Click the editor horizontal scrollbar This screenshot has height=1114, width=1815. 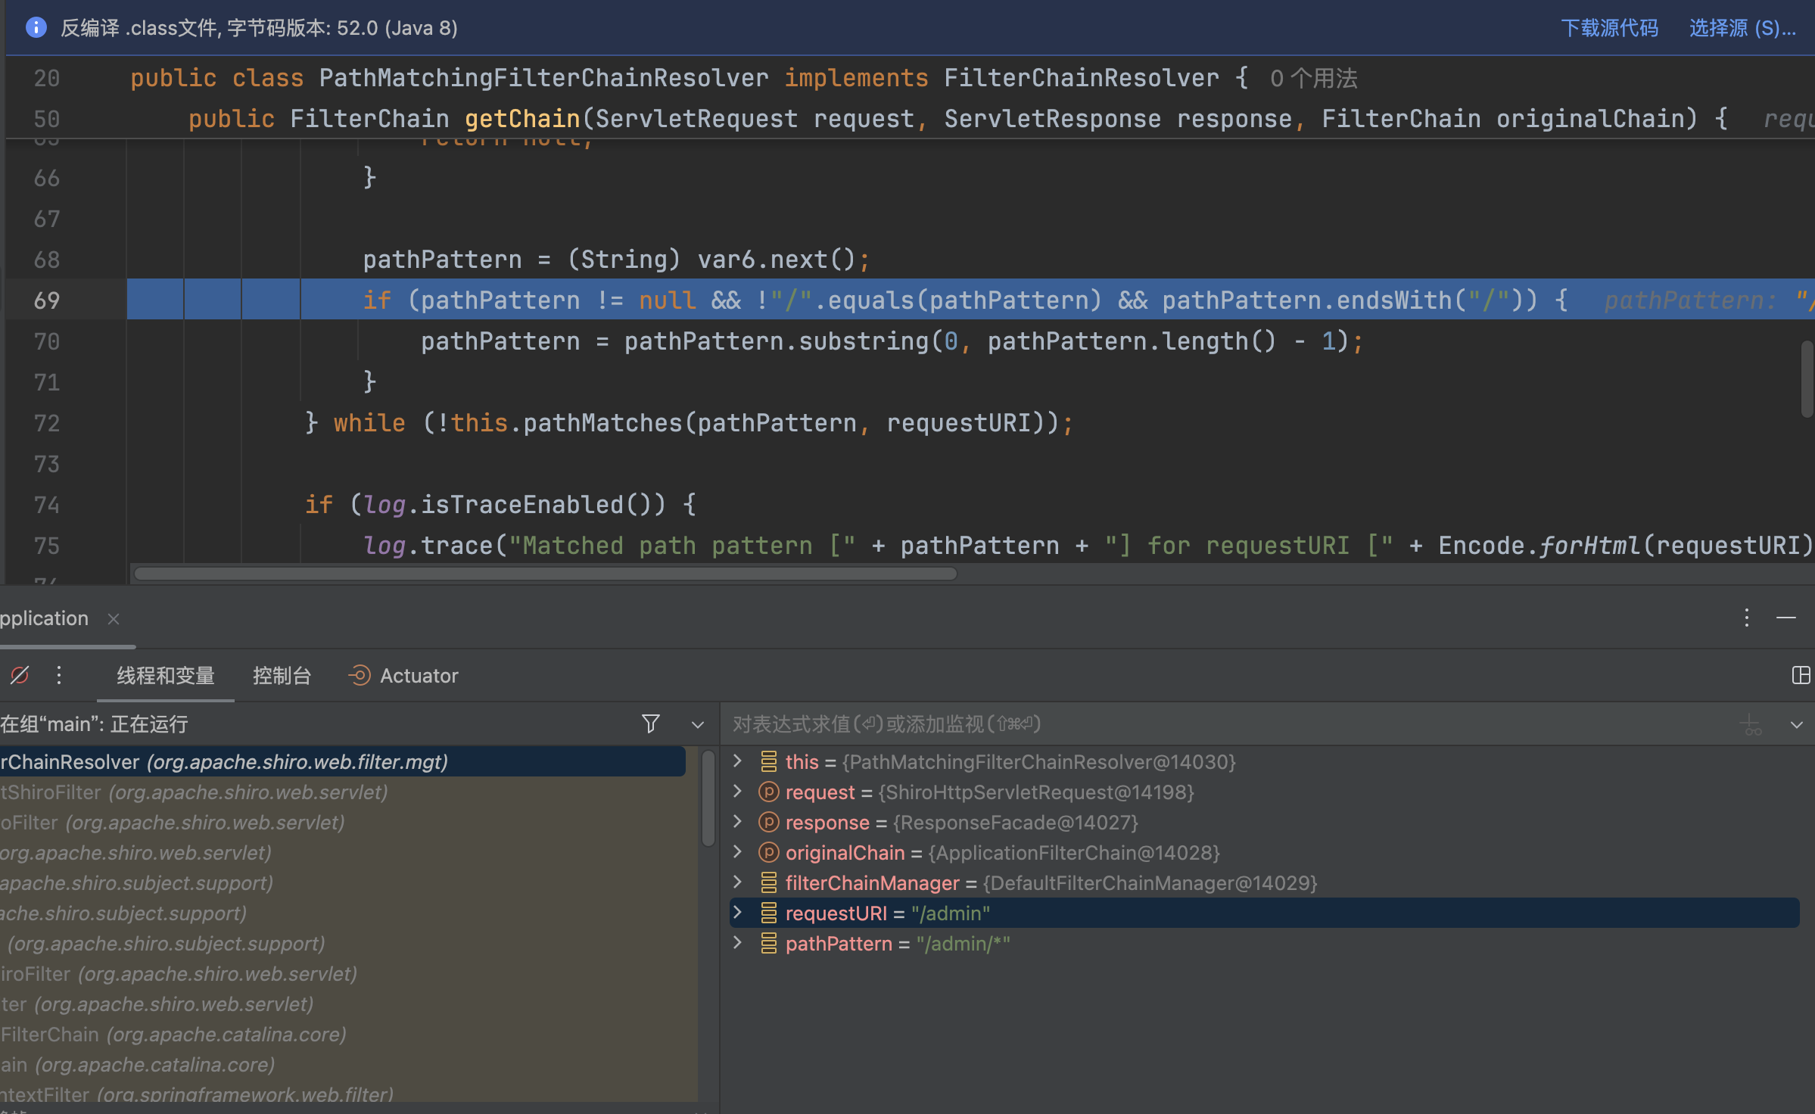545,574
